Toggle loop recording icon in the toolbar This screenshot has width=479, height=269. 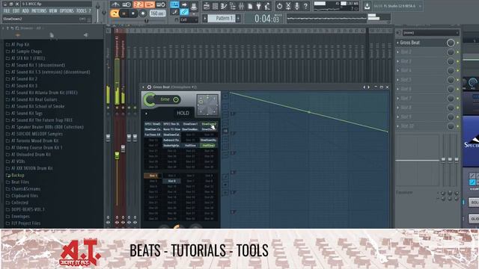click(161, 4)
